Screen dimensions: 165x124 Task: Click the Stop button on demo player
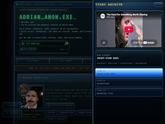24,50
